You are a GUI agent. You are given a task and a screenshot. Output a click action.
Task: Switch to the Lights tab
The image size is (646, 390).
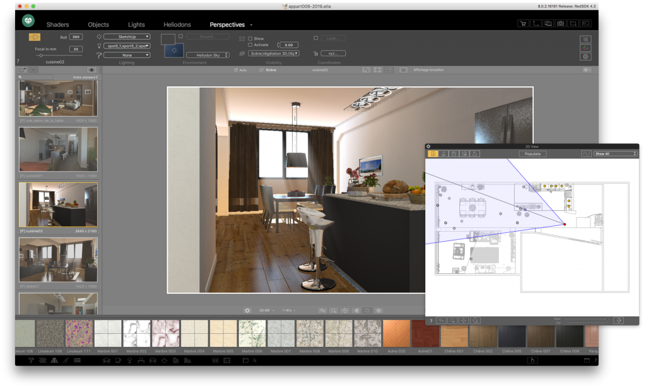[x=136, y=25]
